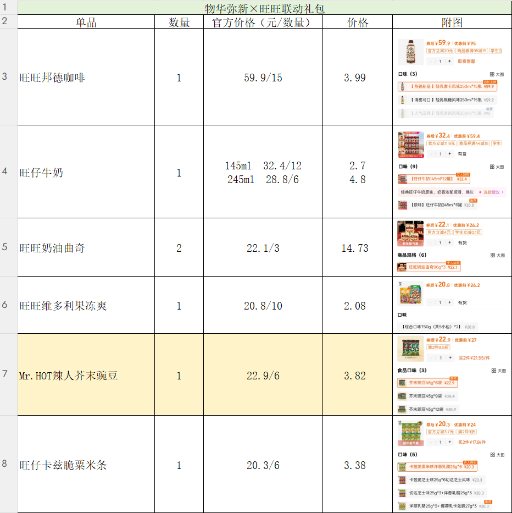Viewport: 512px width, 513px height.
Task: Click the quantity cell in 旺仔卡兹脆粟米条 row
Action: 179,464
